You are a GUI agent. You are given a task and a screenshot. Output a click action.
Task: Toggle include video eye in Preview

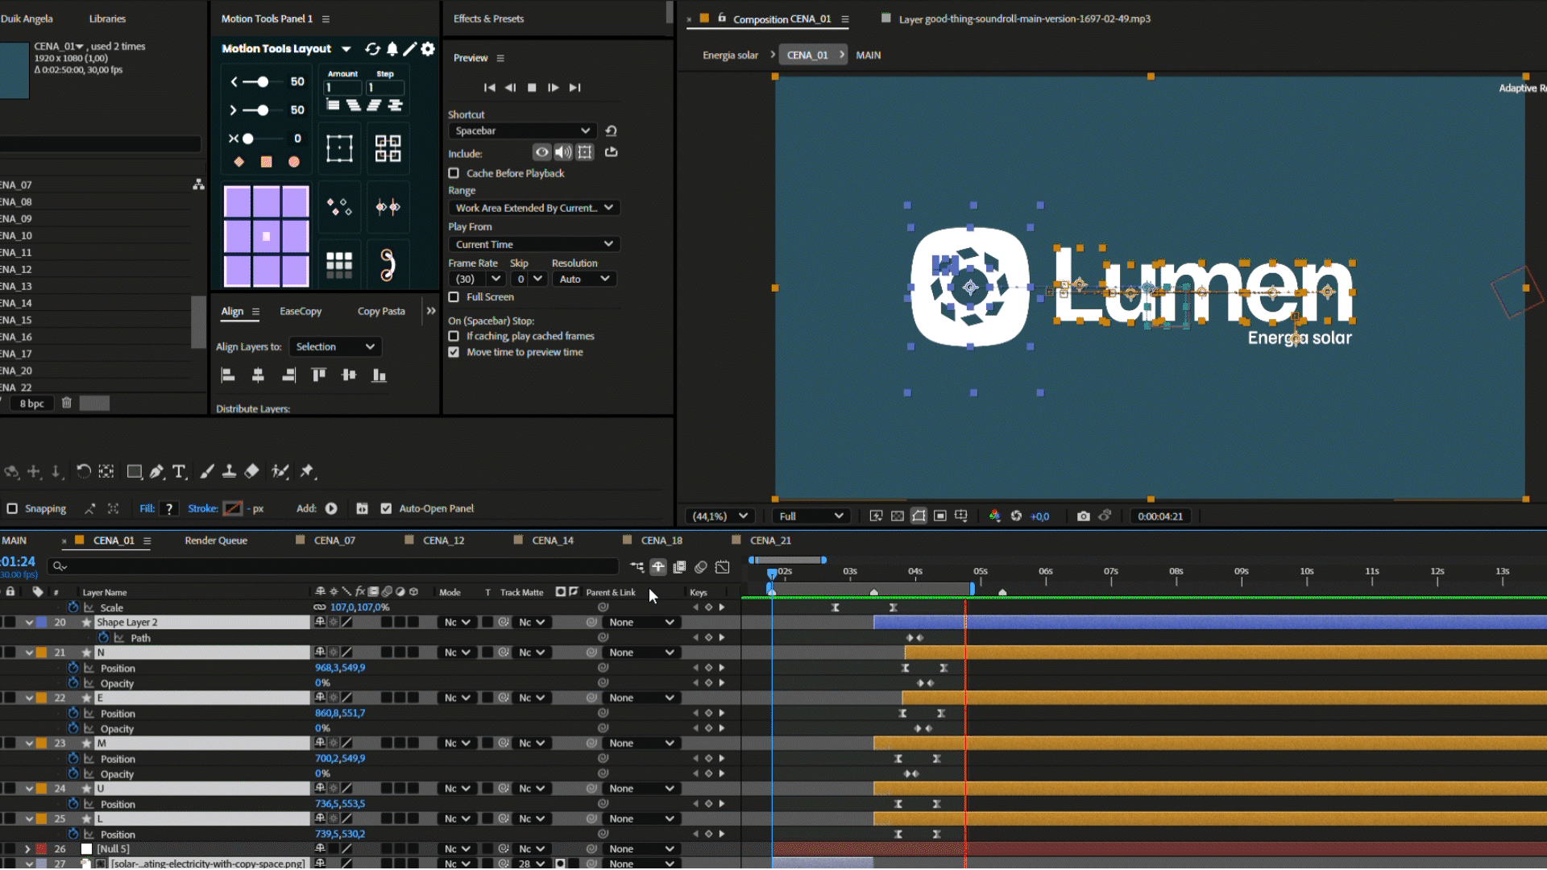(542, 152)
